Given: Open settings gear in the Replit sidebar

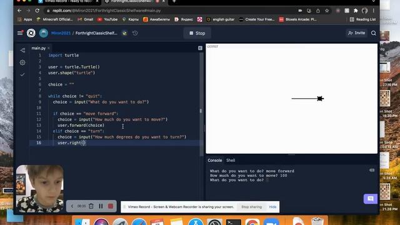Looking at the screenshot, I should click(x=22, y=62).
